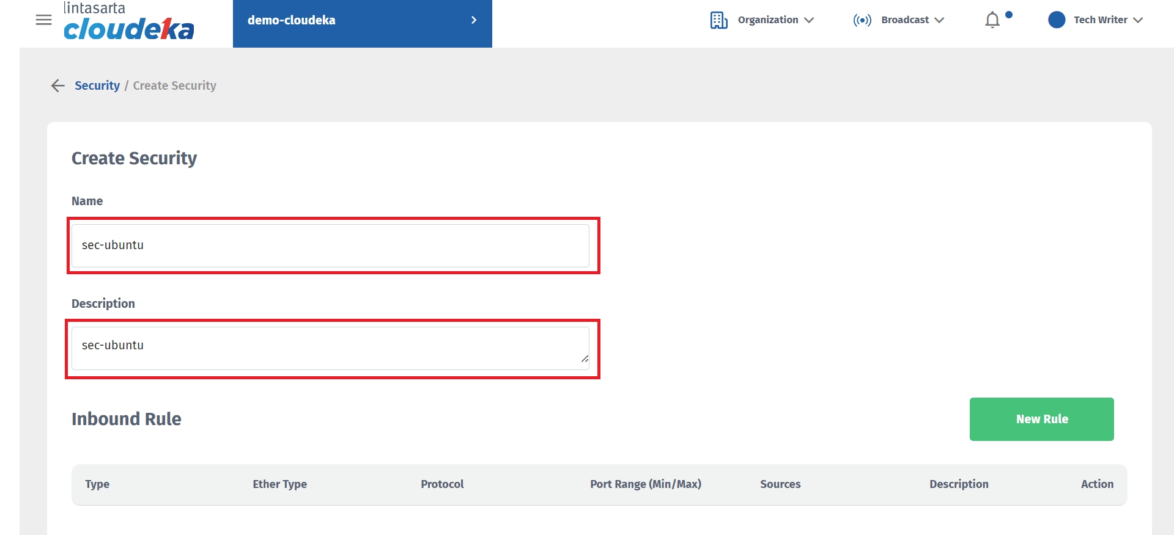Click the Port Range (Min/Max) column header
1174x535 pixels.
point(645,484)
